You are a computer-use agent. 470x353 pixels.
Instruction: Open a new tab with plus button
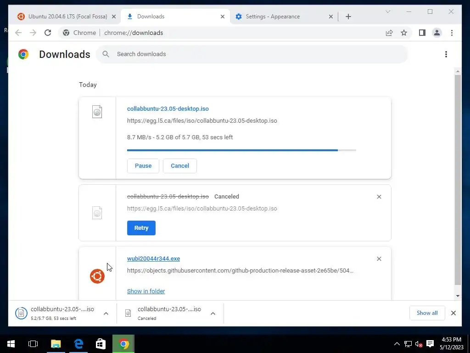(348, 17)
